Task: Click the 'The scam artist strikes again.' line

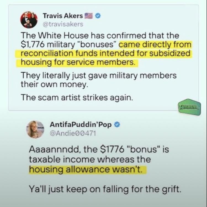Action: pyautogui.click(x=77, y=98)
